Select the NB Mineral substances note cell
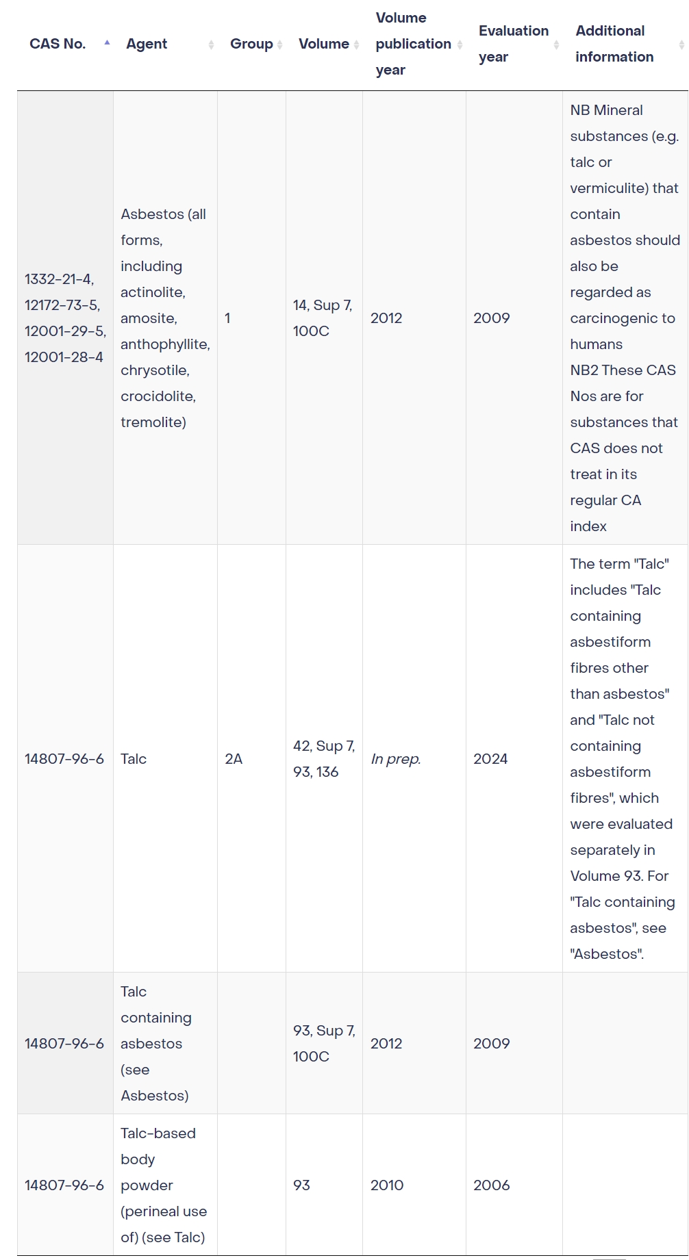689x1260 pixels. 625,318
